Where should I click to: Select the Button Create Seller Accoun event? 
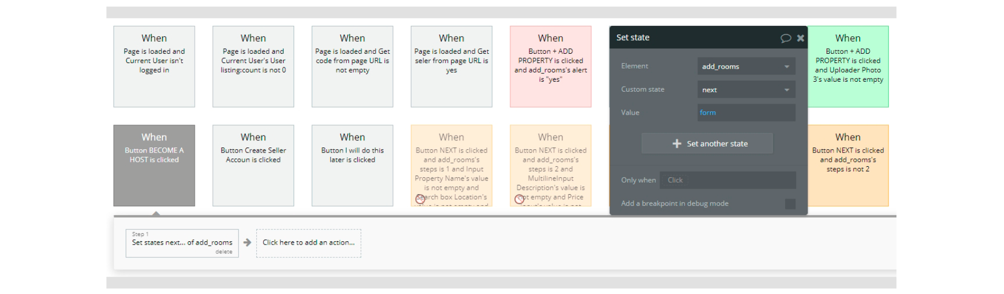click(x=253, y=166)
